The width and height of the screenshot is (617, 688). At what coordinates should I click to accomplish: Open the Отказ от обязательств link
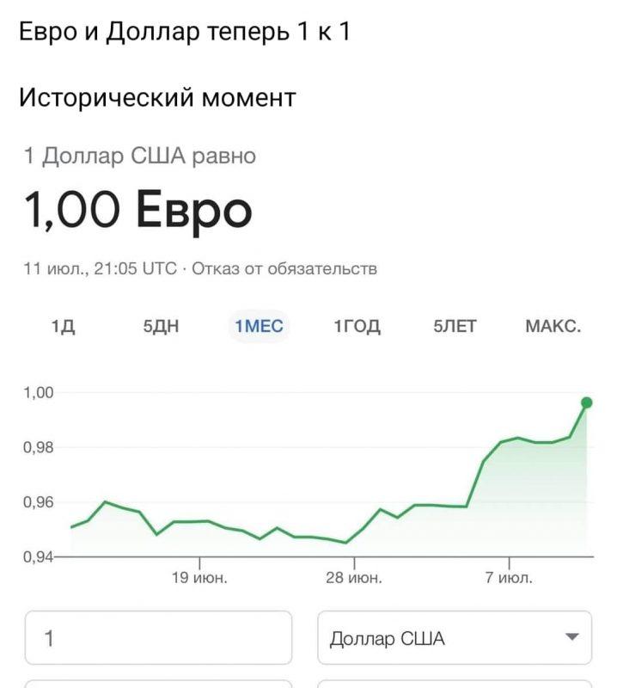click(x=284, y=269)
